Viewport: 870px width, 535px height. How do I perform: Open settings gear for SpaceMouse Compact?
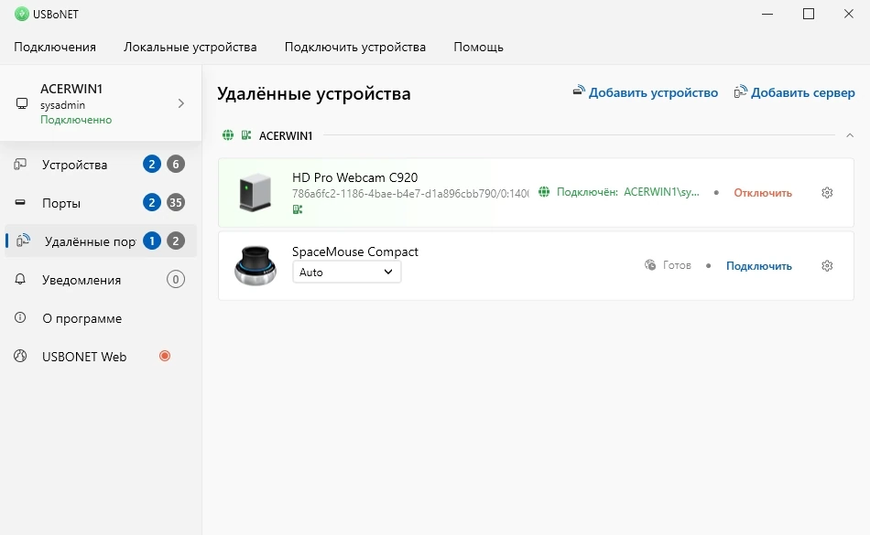tap(827, 266)
